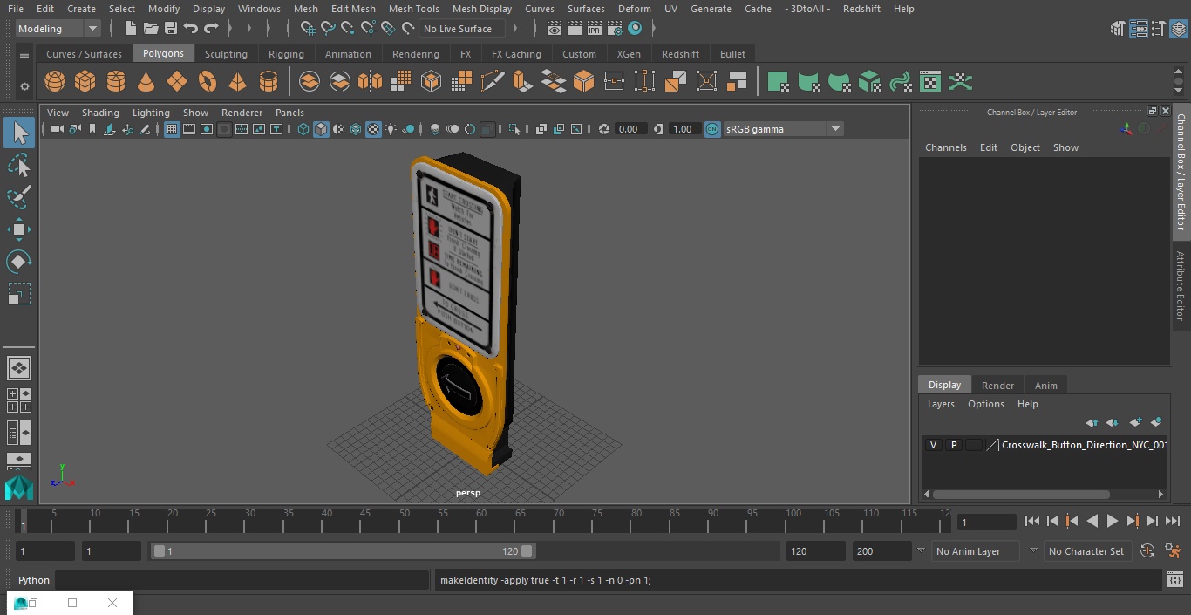The height and width of the screenshot is (615, 1191).
Task: Open the Modeling menu set dropdown
Action: point(58,29)
